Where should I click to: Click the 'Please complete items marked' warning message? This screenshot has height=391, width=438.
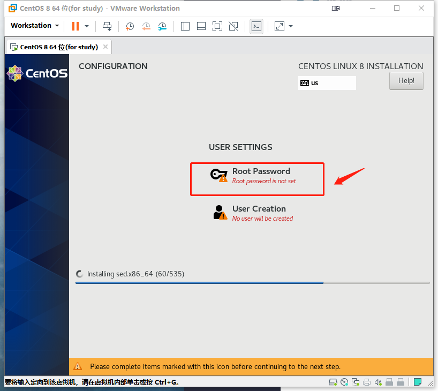tap(215, 367)
